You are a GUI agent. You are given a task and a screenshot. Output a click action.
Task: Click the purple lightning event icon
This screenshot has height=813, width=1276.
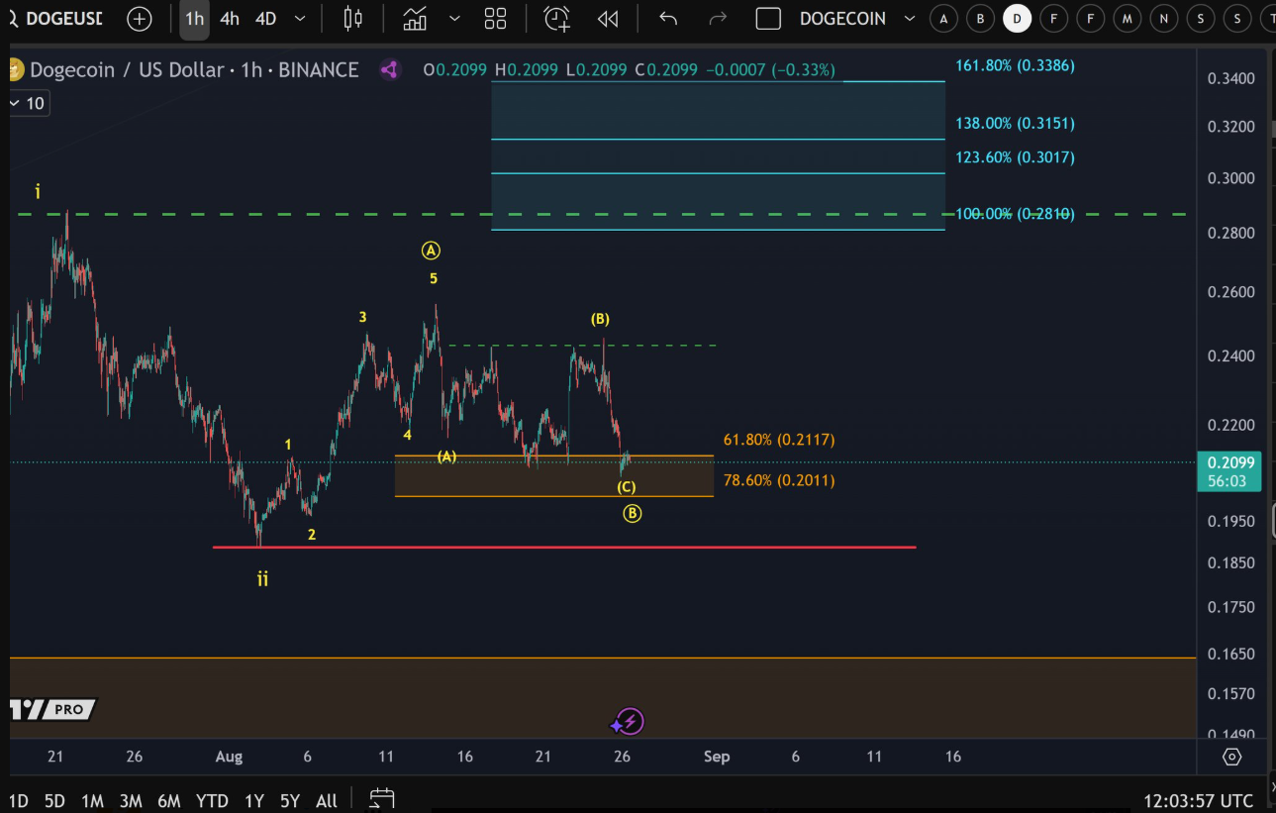(x=630, y=722)
